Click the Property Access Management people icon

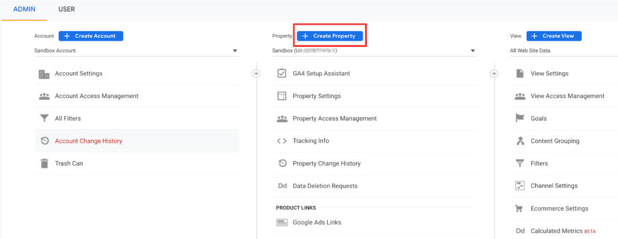point(282,119)
